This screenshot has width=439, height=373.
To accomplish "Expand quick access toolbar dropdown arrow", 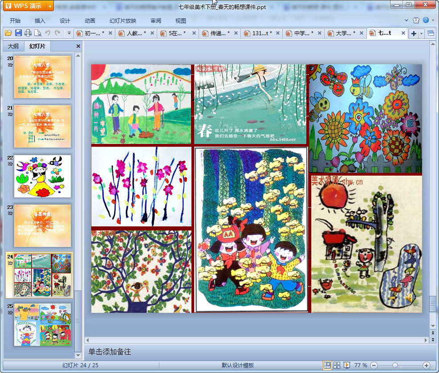I will click(x=69, y=33).
